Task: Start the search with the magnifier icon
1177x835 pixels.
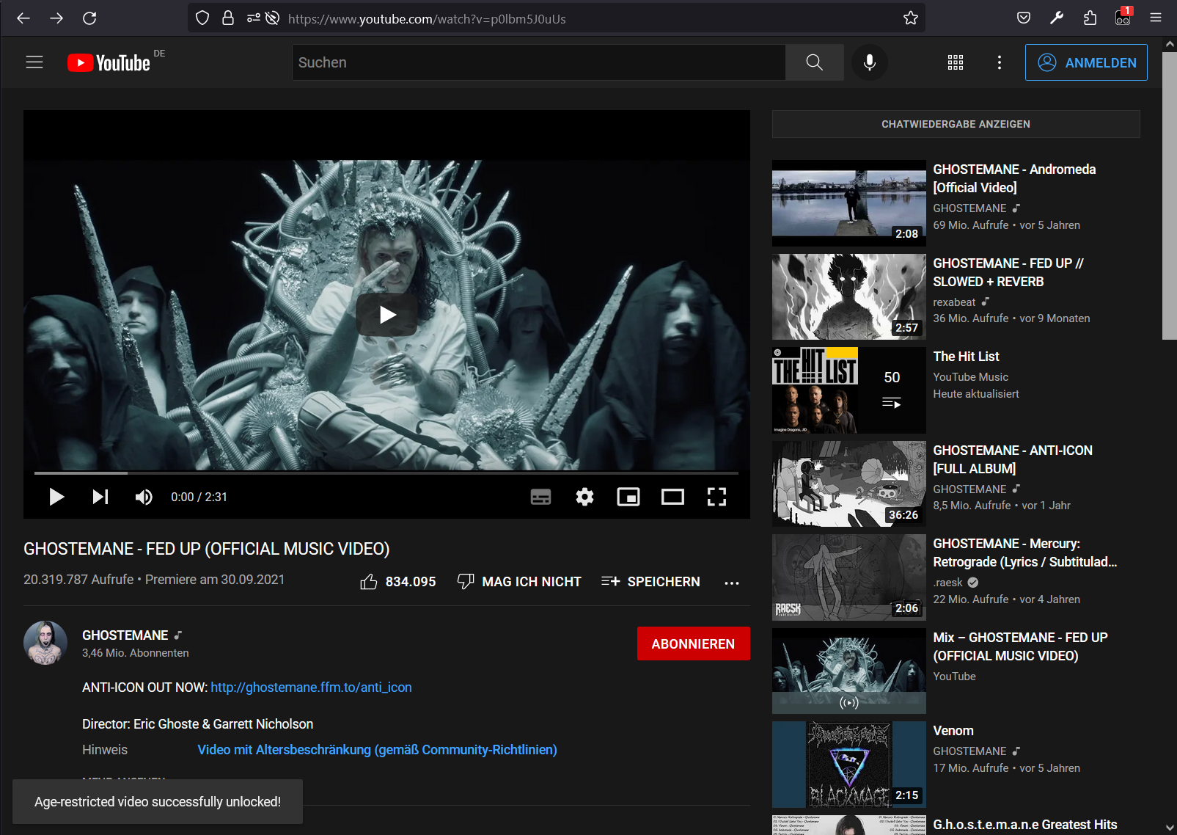Action: pos(814,62)
